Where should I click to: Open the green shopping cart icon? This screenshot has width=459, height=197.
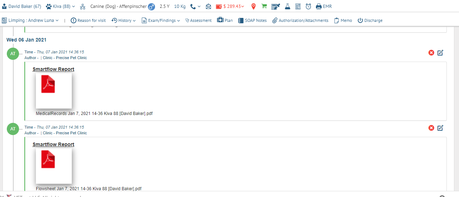[264, 6]
